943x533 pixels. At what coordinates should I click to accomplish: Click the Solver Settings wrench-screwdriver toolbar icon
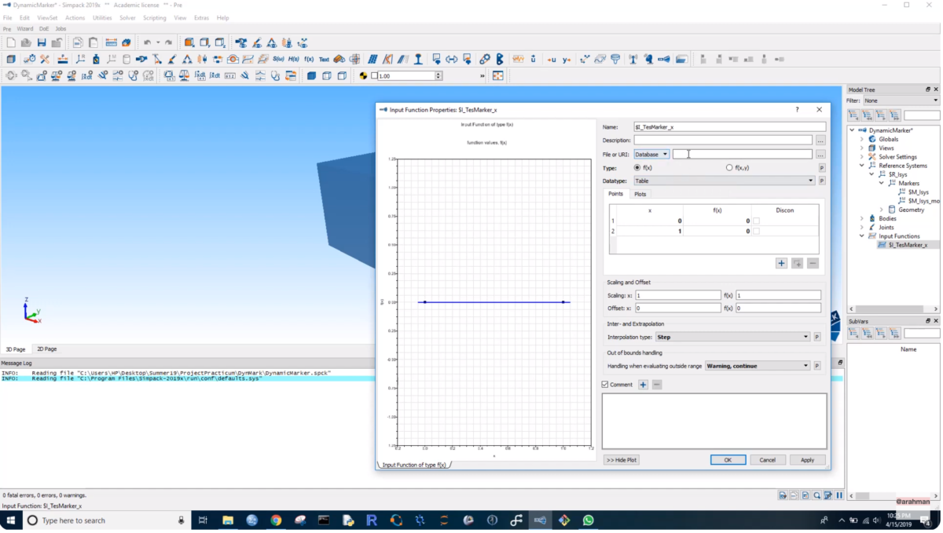tap(45, 59)
